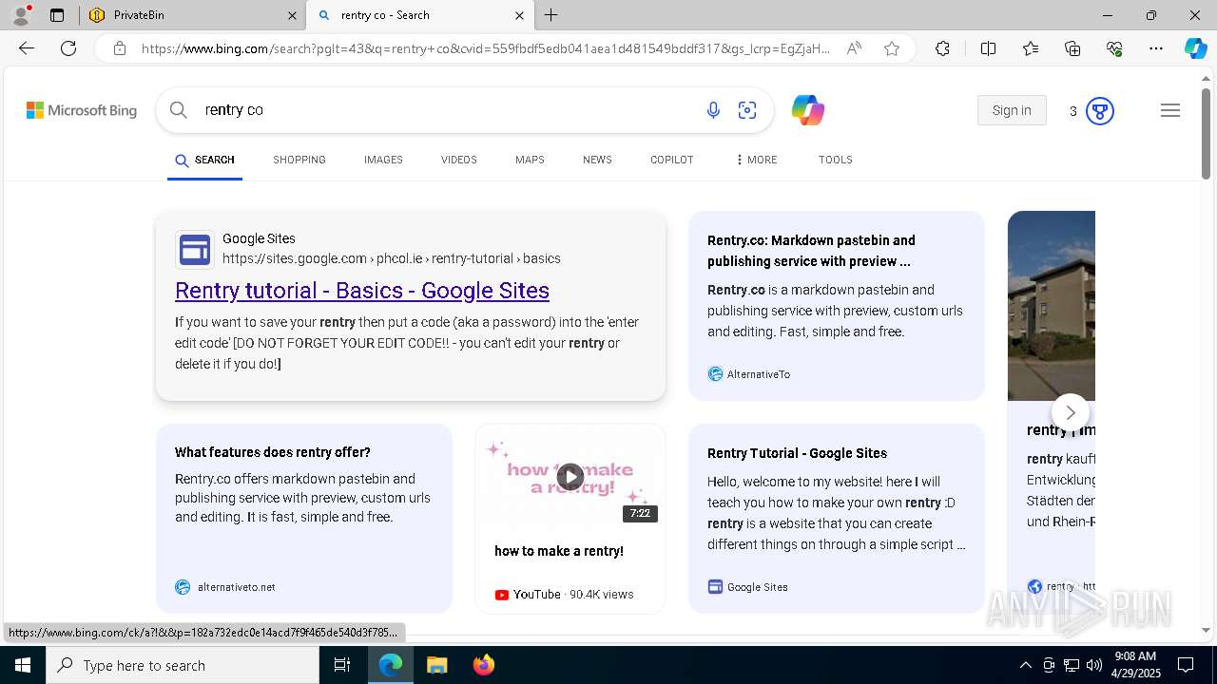
Task: Click the page vertical scrollbar
Action: (x=1207, y=134)
